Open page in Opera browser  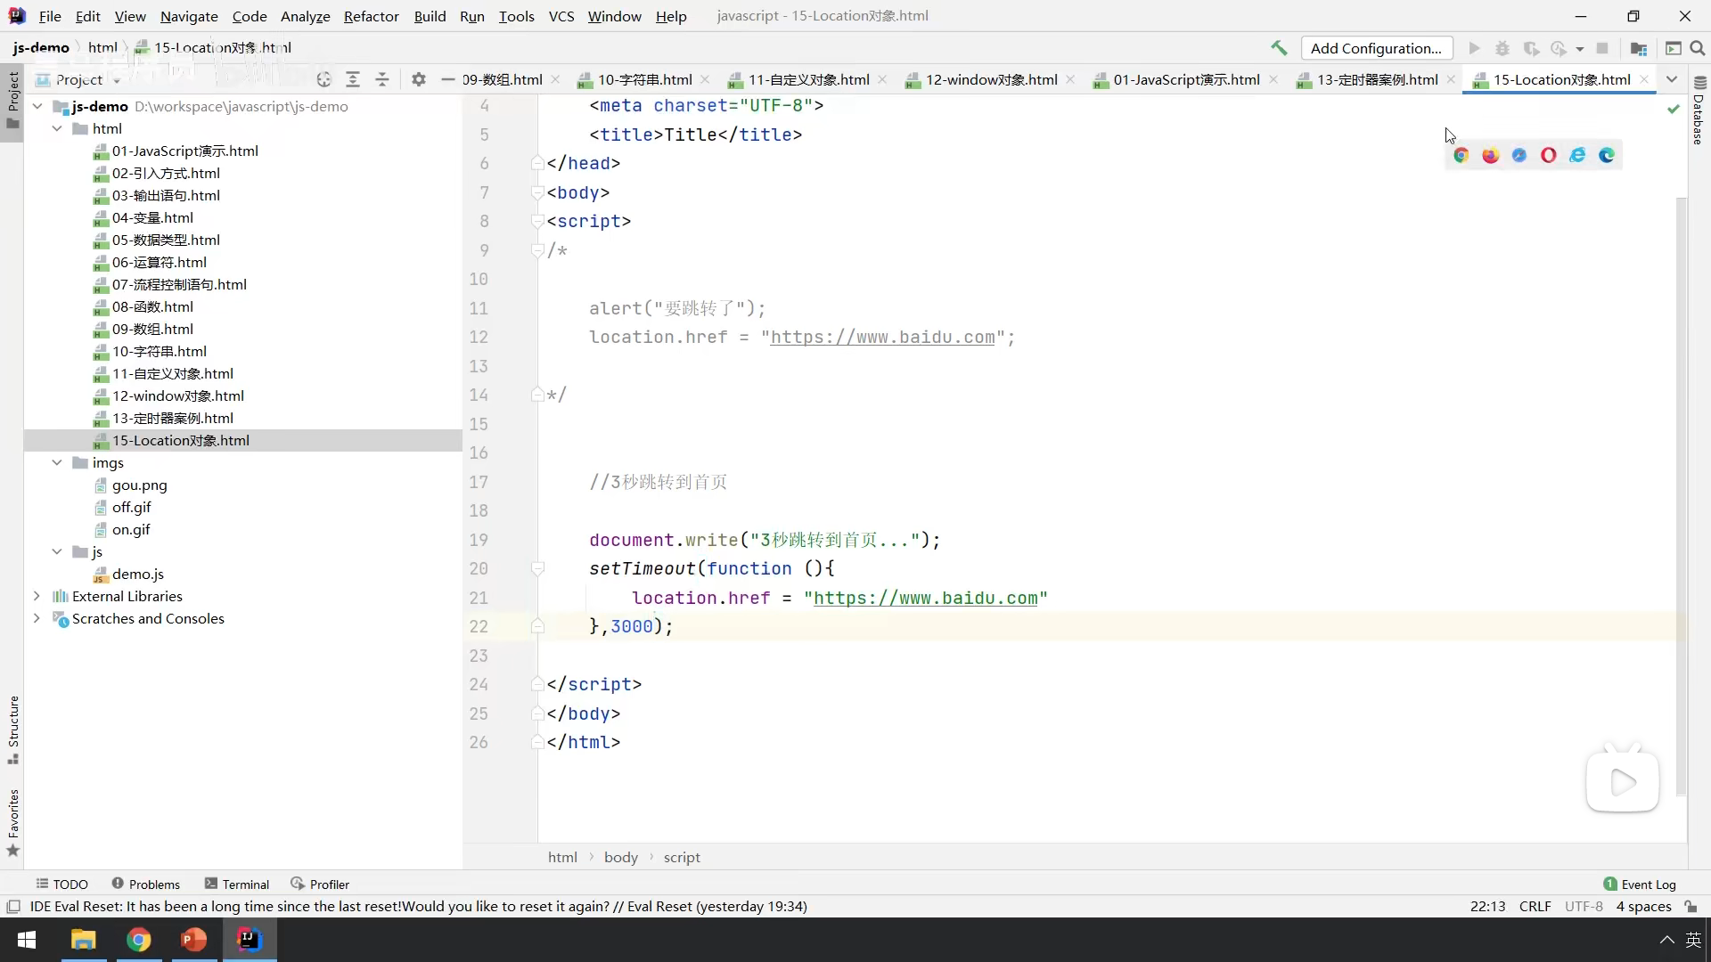click(x=1549, y=155)
